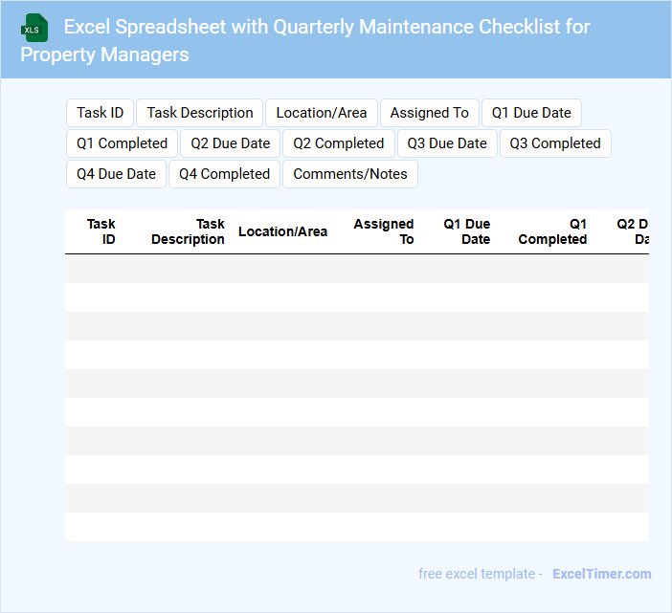672x613 pixels.
Task: Select the Task Description tag
Action: click(x=200, y=113)
